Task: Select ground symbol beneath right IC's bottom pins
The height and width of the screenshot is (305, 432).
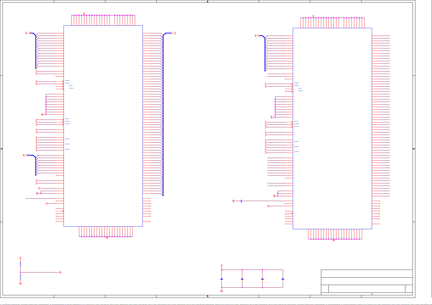Action: (x=334, y=240)
